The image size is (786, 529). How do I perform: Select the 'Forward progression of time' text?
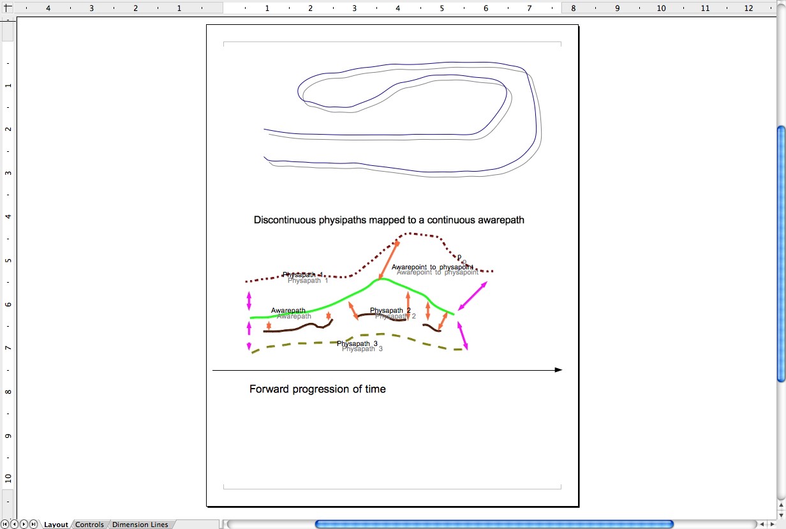point(317,389)
